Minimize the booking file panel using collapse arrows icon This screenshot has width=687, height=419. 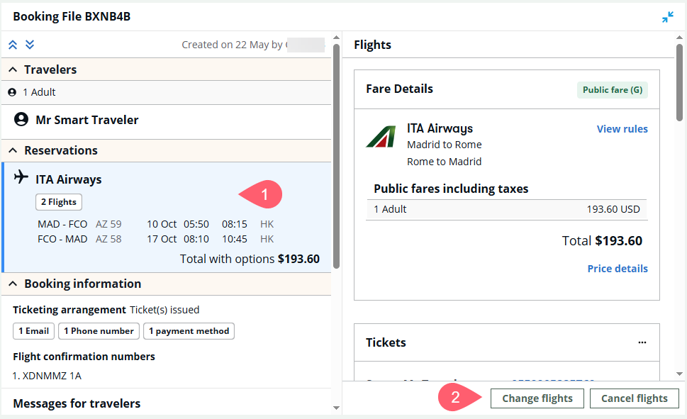(667, 17)
